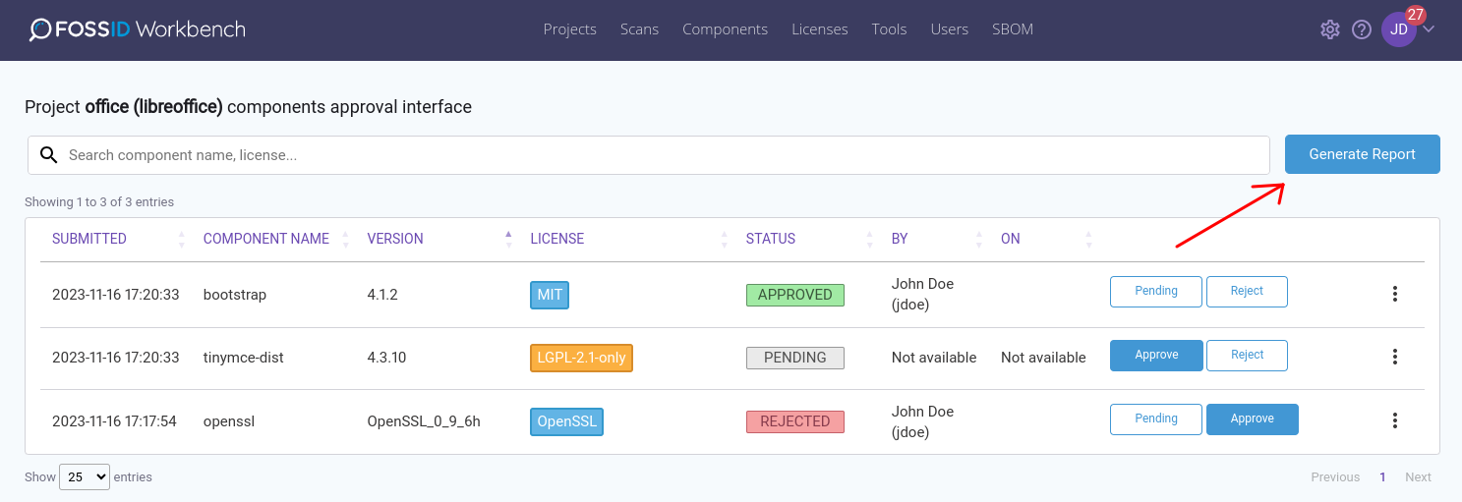This screenshot has width=1462, height=502.
Task: Open the SBOM menu
Action: 1013,29
